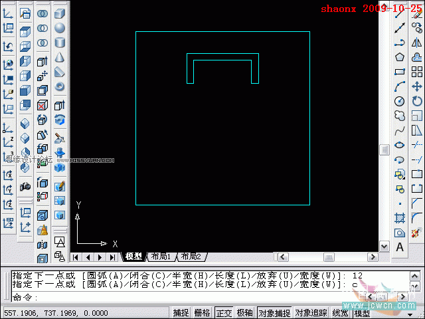Create a solid Cylinder
The image size is (425, 319).
point(60,43)
